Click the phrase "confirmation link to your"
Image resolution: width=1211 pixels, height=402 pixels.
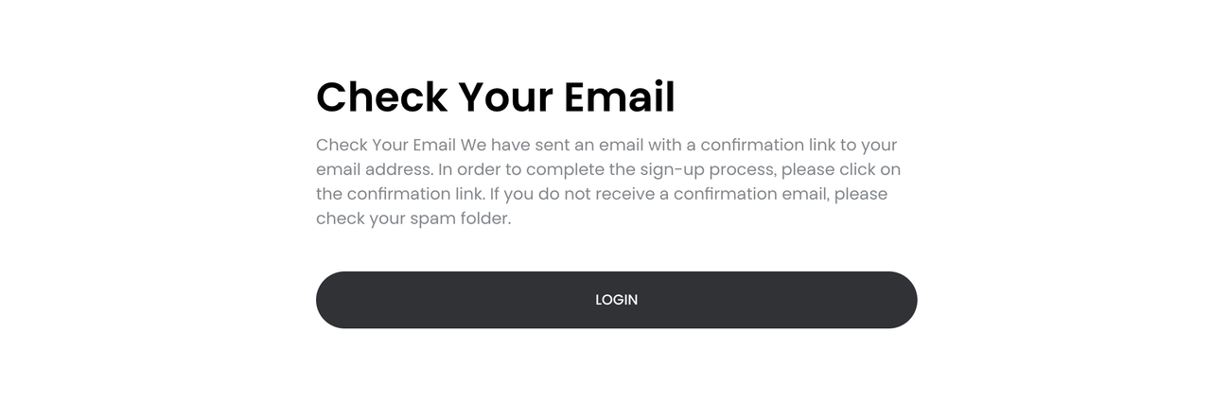(799, 146)
